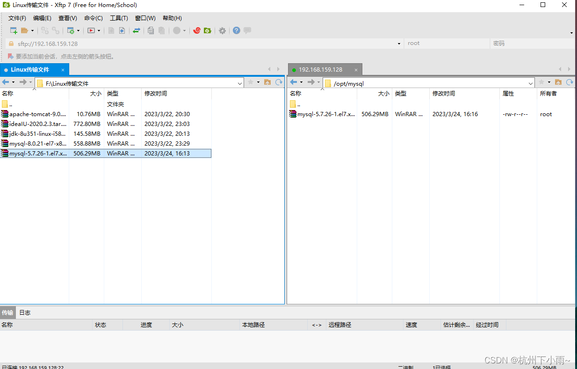The height and width of the screenshot is (369, 577).
Task: Sort remote files by 属性 column
Action: (x=518, y=94)
